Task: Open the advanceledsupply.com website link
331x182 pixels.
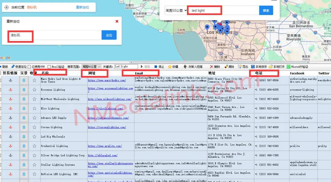Action: click(108, 118)
